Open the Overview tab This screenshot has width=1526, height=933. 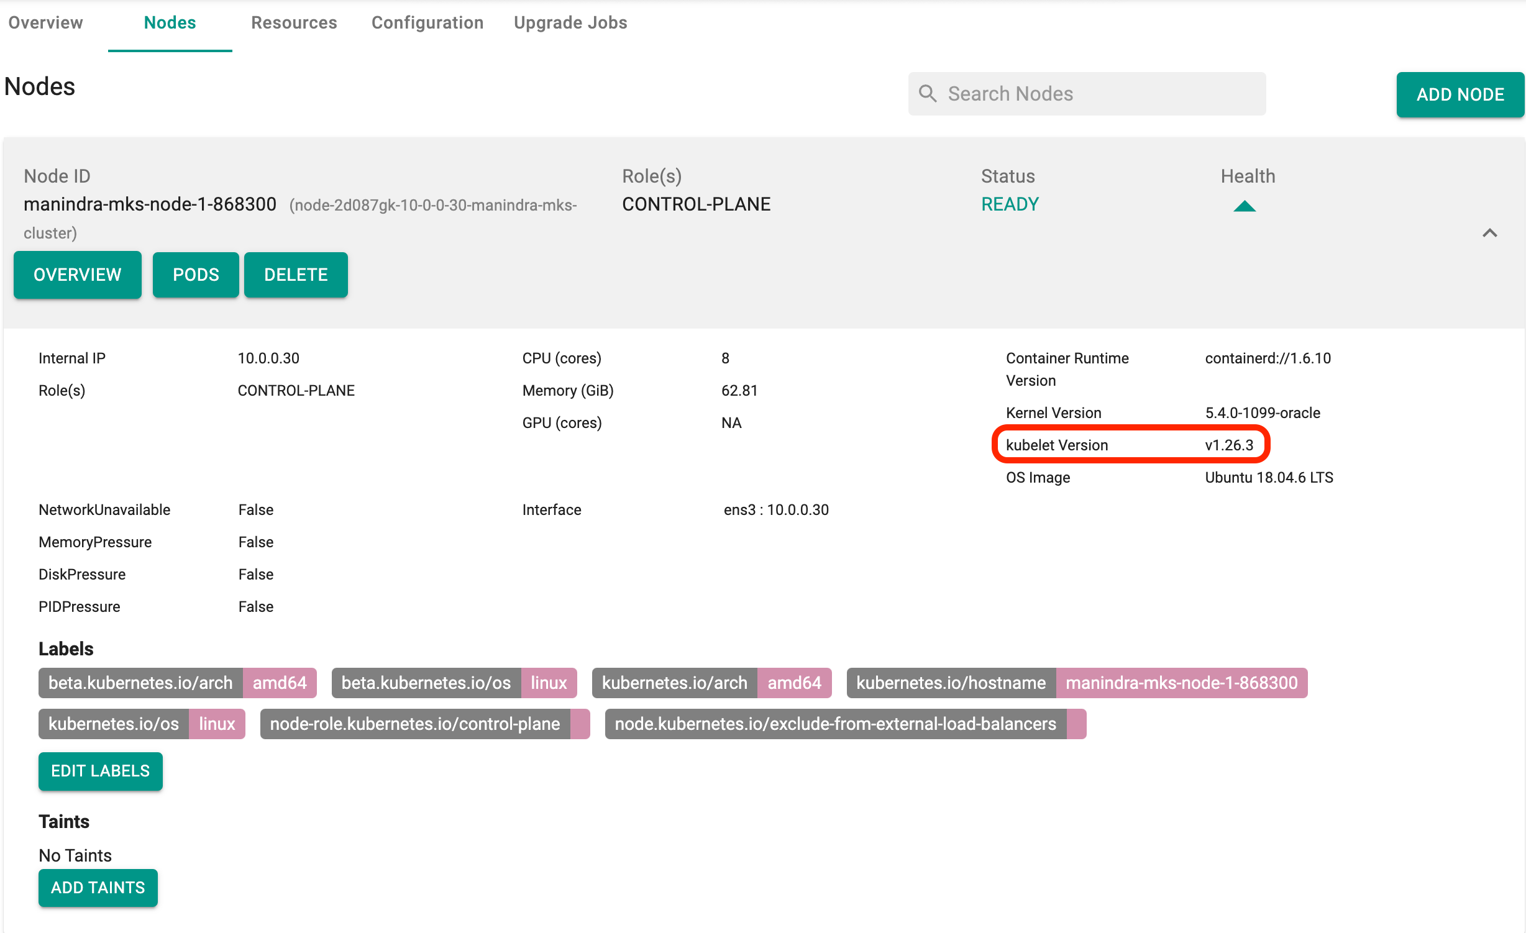coord(45,23)
